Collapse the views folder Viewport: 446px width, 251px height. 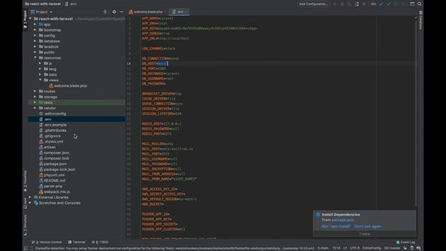[x=40, y=80]
